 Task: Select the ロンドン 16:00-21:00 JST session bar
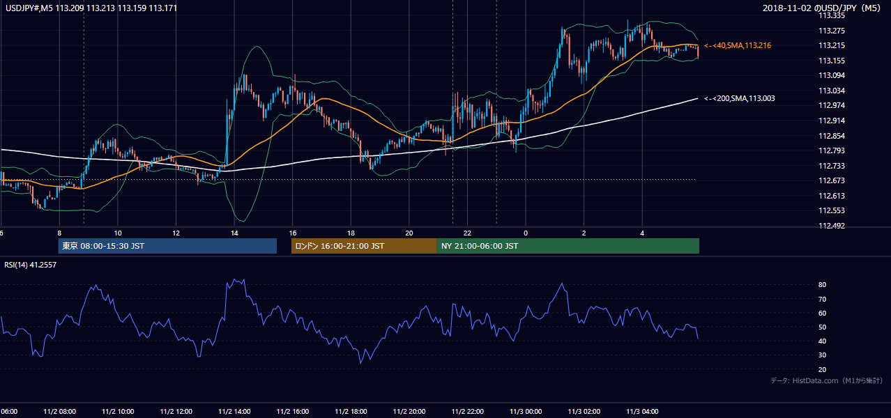tap(364, 246)
